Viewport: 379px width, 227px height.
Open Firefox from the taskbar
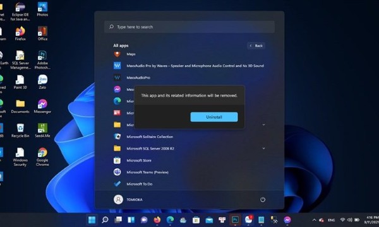point(157,220)
